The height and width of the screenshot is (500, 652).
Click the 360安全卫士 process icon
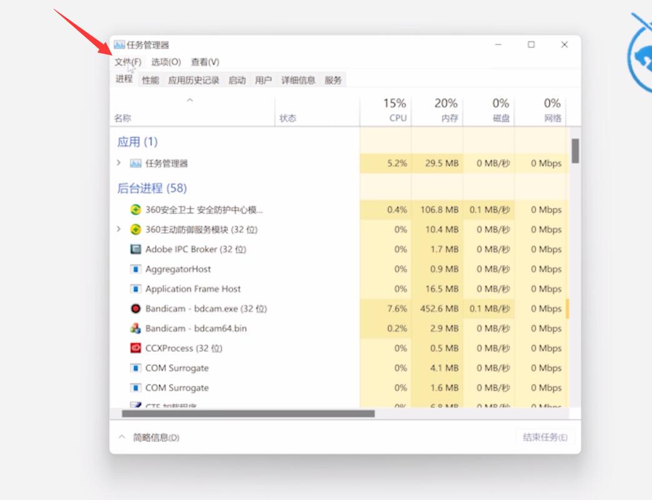tap(136, 210)
